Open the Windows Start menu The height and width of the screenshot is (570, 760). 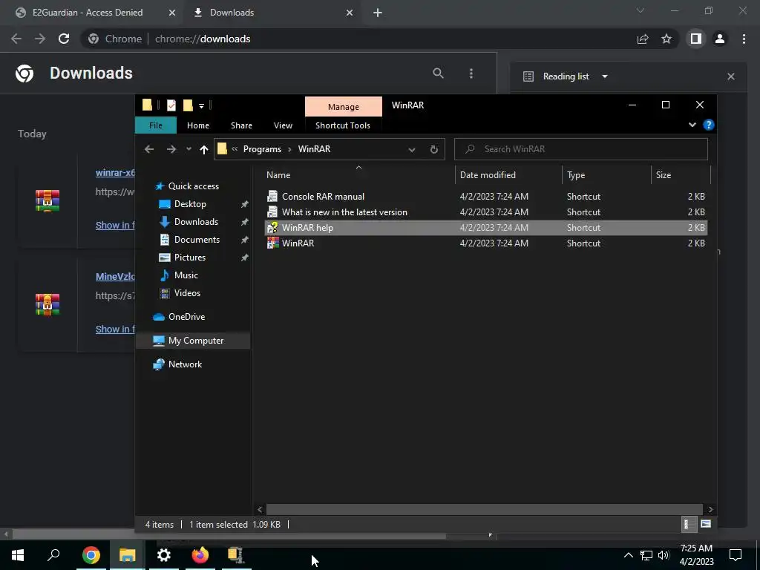click(x=18, y=555)
